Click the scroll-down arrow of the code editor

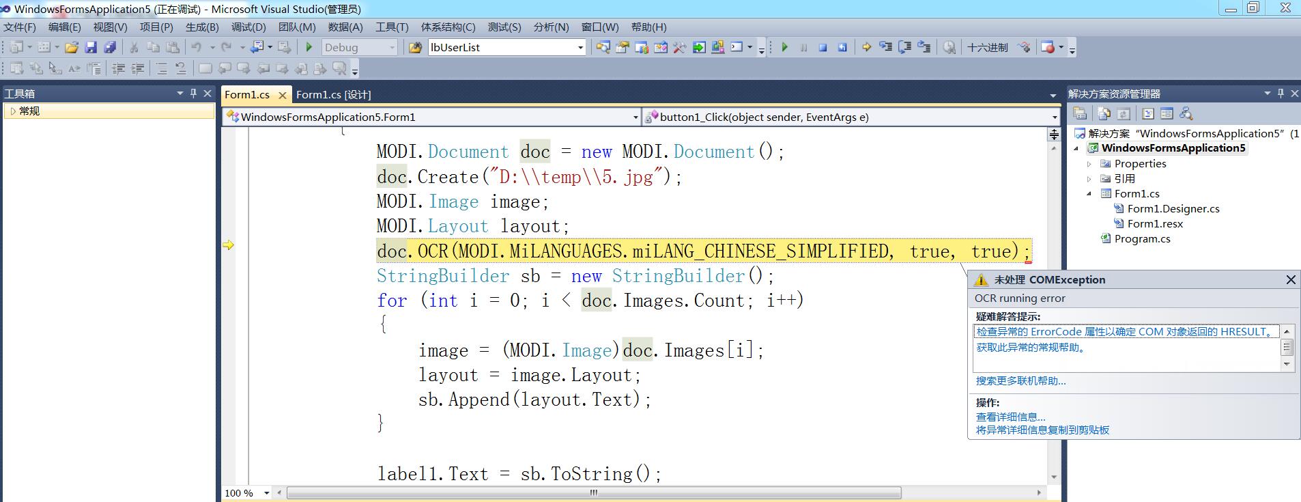pos(1054,477)
